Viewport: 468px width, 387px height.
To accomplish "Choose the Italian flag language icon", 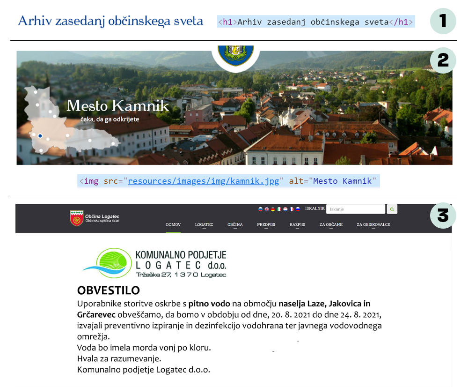I will pyautogui.click(x=279, y=209).
